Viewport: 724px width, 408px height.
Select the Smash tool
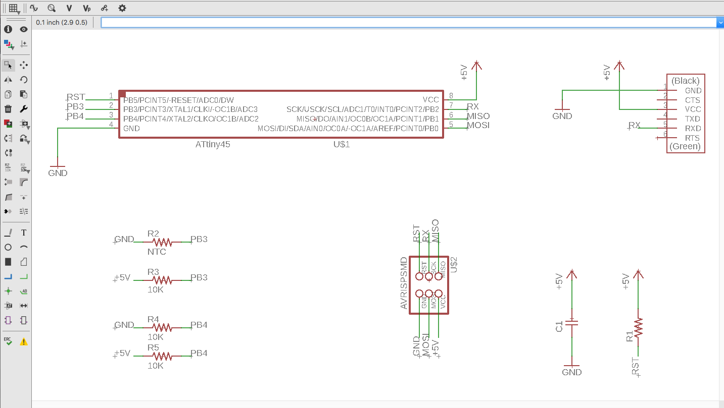[x=8, y=182]
